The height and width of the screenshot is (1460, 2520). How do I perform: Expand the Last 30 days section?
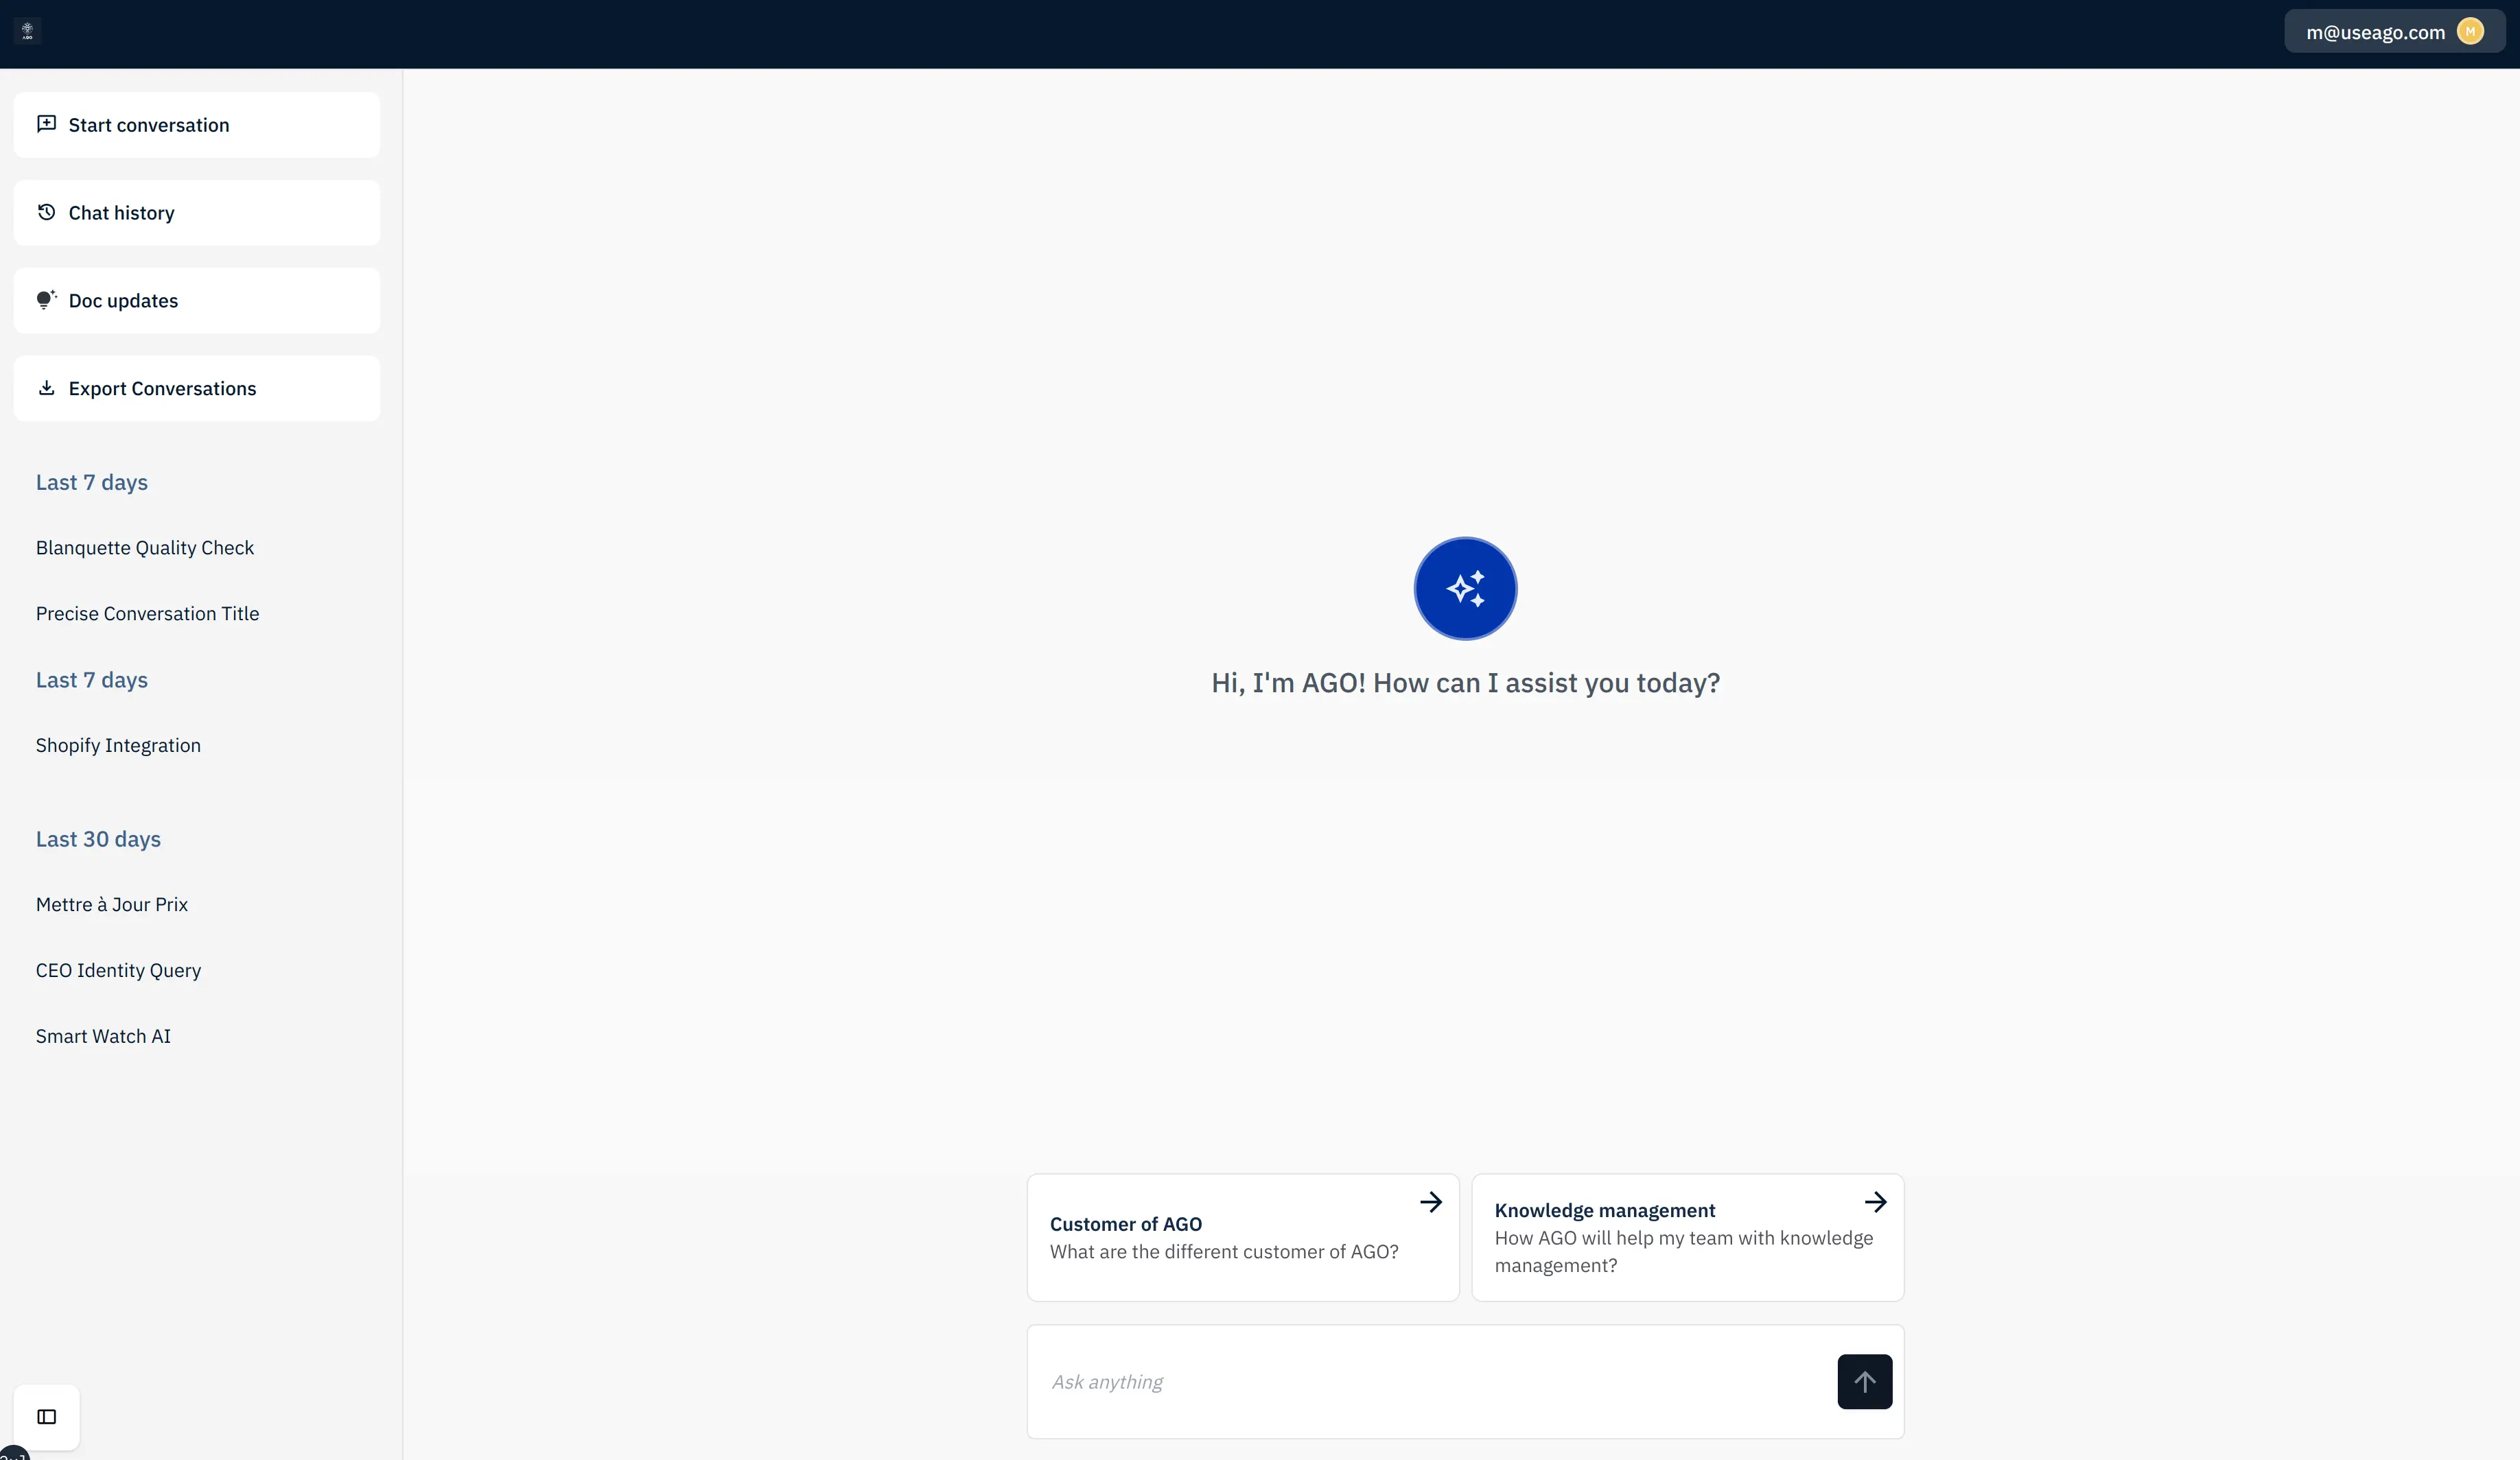(x=97, y=840)
